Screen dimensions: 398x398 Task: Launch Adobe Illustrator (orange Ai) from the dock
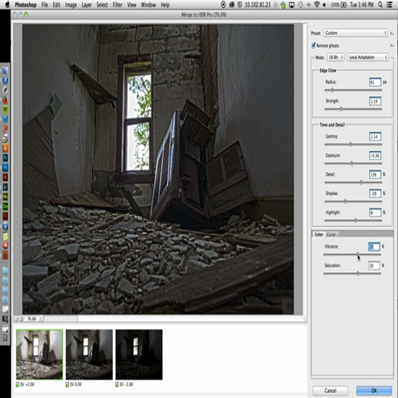[x=5, y=148]
